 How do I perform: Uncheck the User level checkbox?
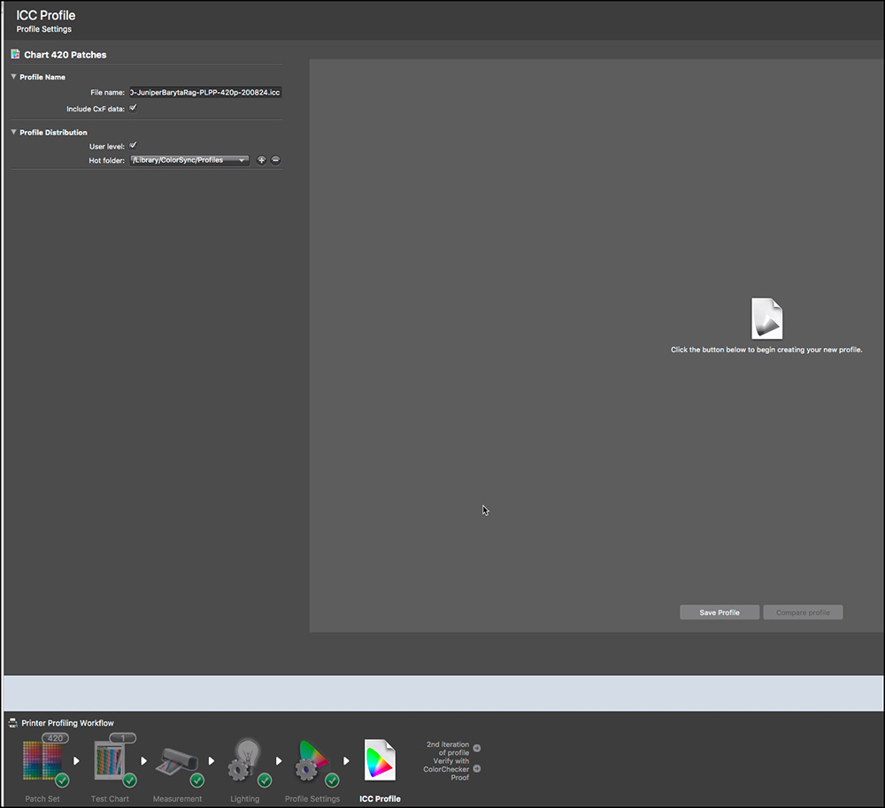coord(133,145)
